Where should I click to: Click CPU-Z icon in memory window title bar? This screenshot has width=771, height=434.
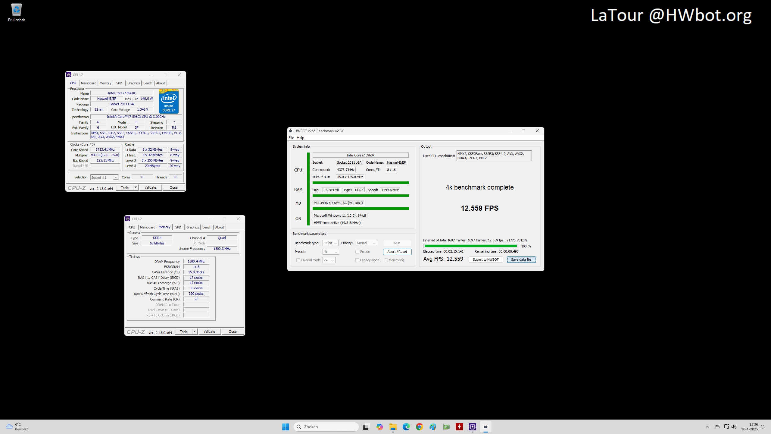coord(128,219)
